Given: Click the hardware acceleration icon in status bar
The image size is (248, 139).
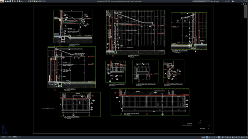Looking at the screenshot, I should [x=242, y=137].
